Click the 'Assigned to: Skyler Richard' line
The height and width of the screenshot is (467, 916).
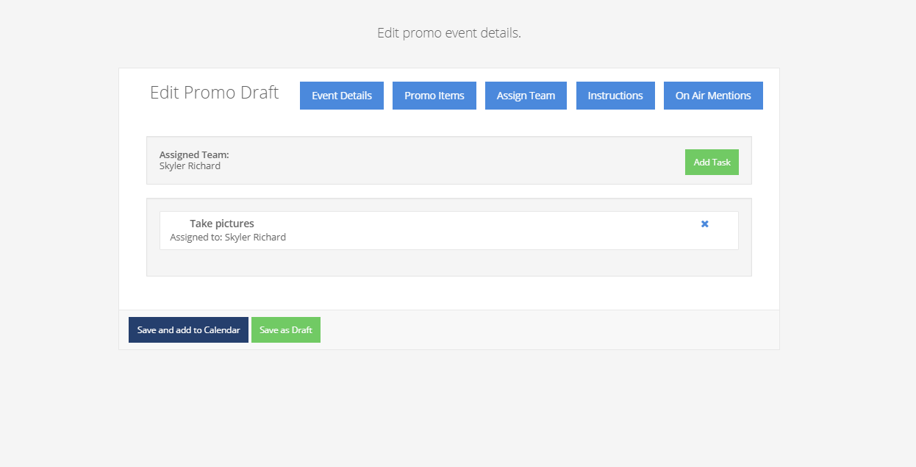tap(228, 238)
